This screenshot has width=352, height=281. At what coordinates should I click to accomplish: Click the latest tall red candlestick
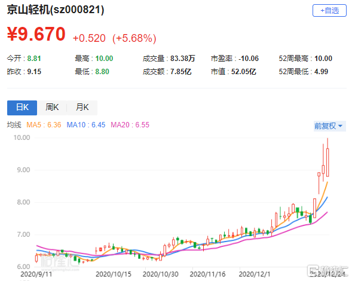coord(327,157)
